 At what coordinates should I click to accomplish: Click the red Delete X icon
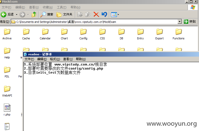(x=96, y=14)
